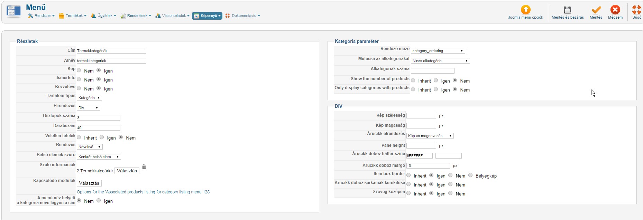Select Igen for Véletlen tételek
Screen dimensions: 643x220
pyautogui.click(x=102, y=137)
